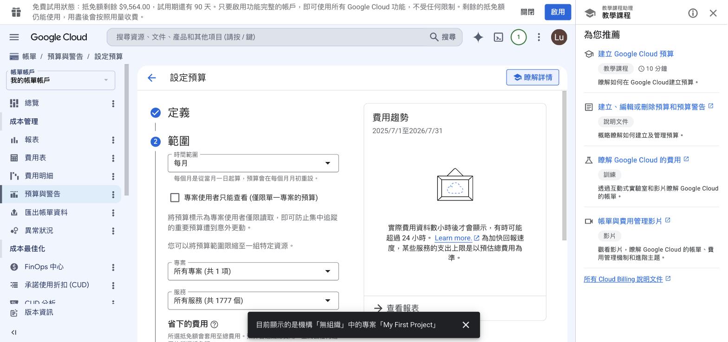Open the Learn more link
Image resolution: width=728 pixels, height=342 pixels.
[457, 238]
